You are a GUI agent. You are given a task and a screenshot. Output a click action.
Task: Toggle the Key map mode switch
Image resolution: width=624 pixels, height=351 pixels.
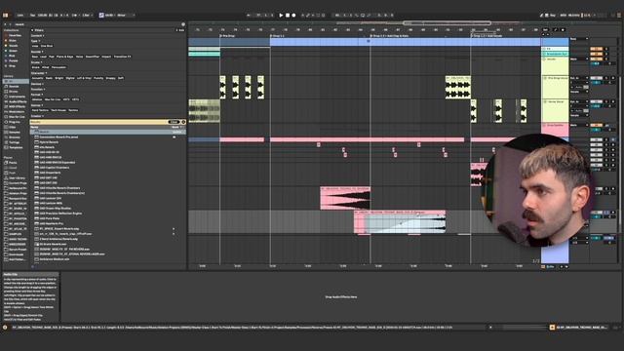click(x=552, y=16)
